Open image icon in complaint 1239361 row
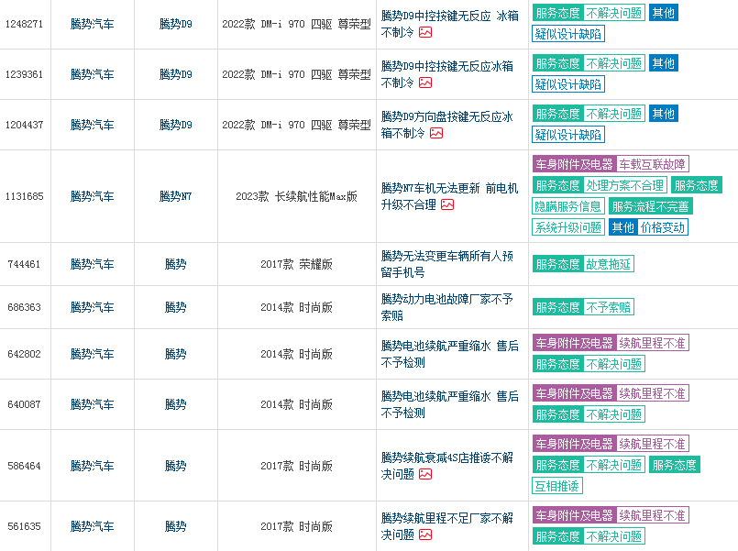This screenshot has width=738, height=551. point(425,83)
